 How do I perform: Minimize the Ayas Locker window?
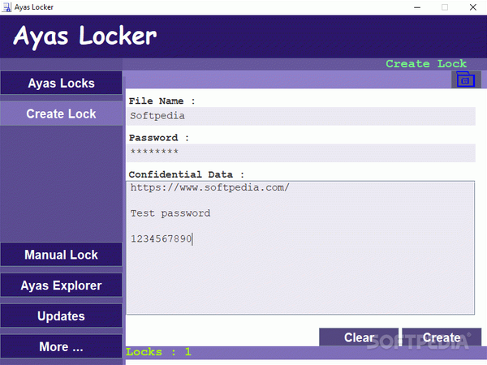pos(417,7)
